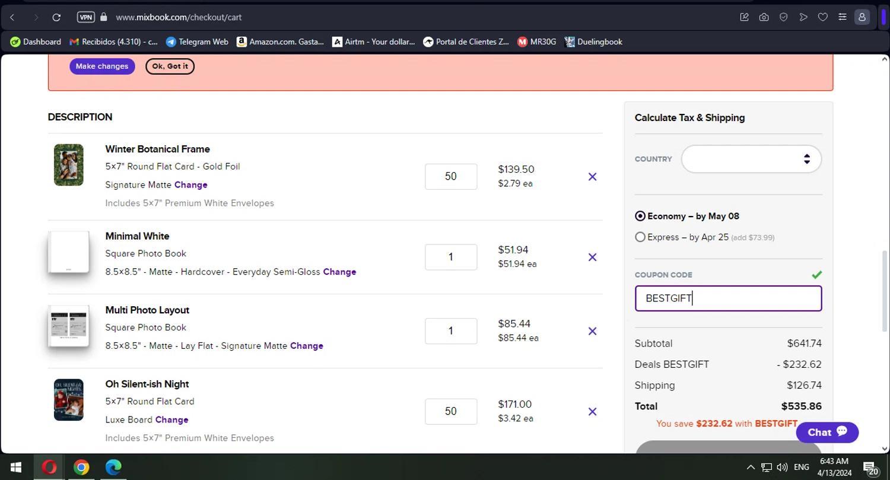
Task: Click the Total $535.86 amount
Action: pos(802,406)
